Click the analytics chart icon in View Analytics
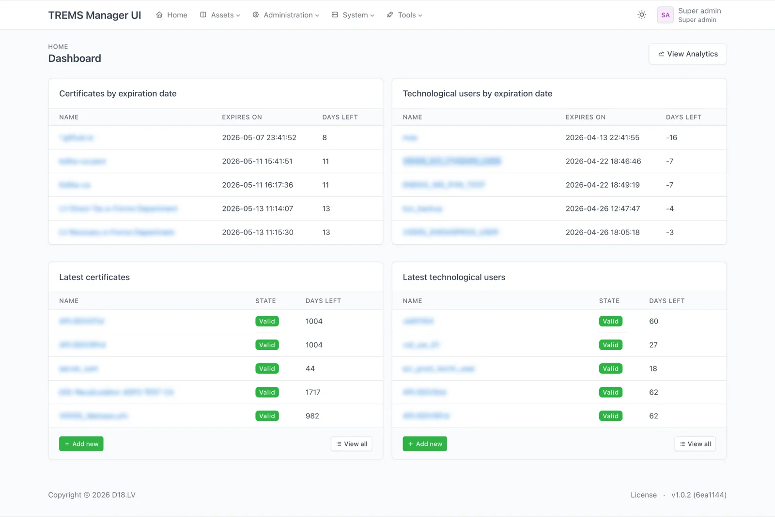Screen dimensions: 775x517 [661, 54]
